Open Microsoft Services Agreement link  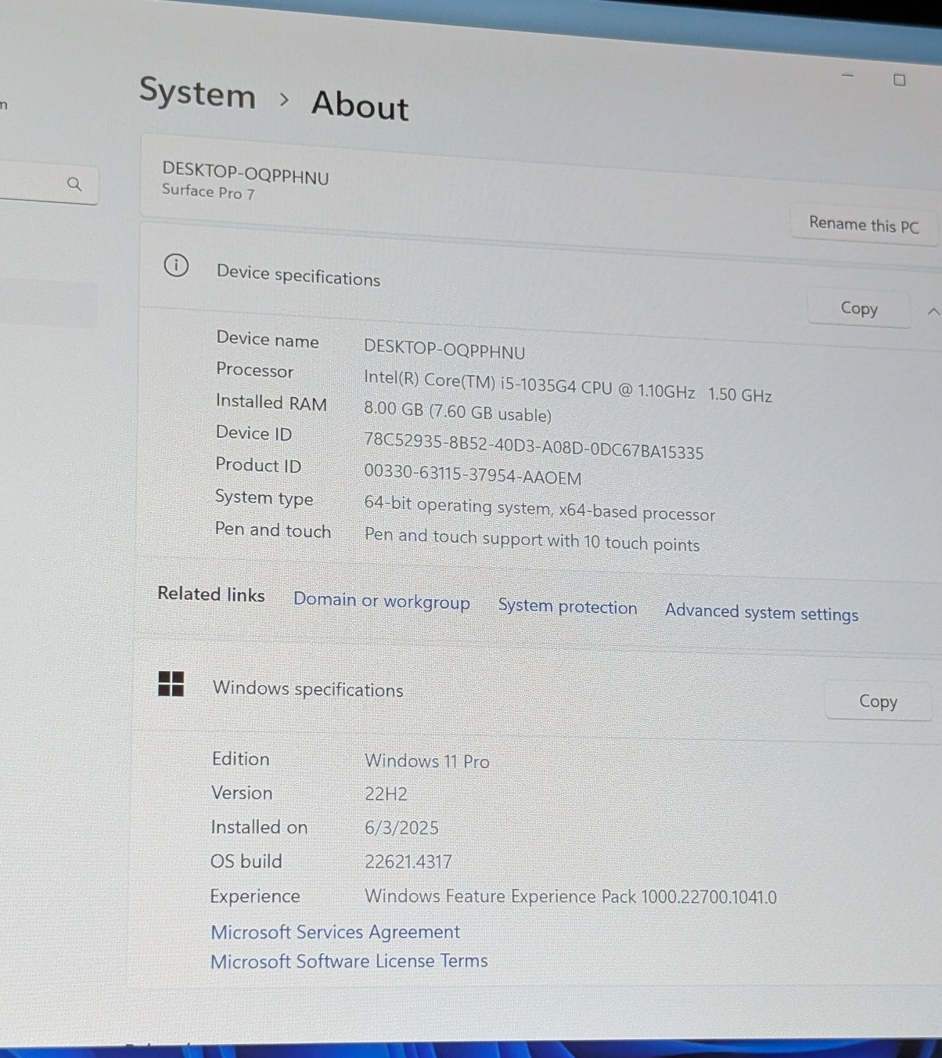[336, 932]
